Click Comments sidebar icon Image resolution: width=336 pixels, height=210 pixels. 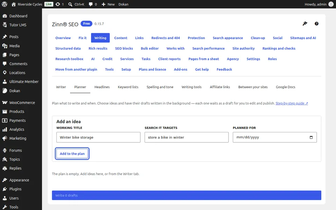5,64
